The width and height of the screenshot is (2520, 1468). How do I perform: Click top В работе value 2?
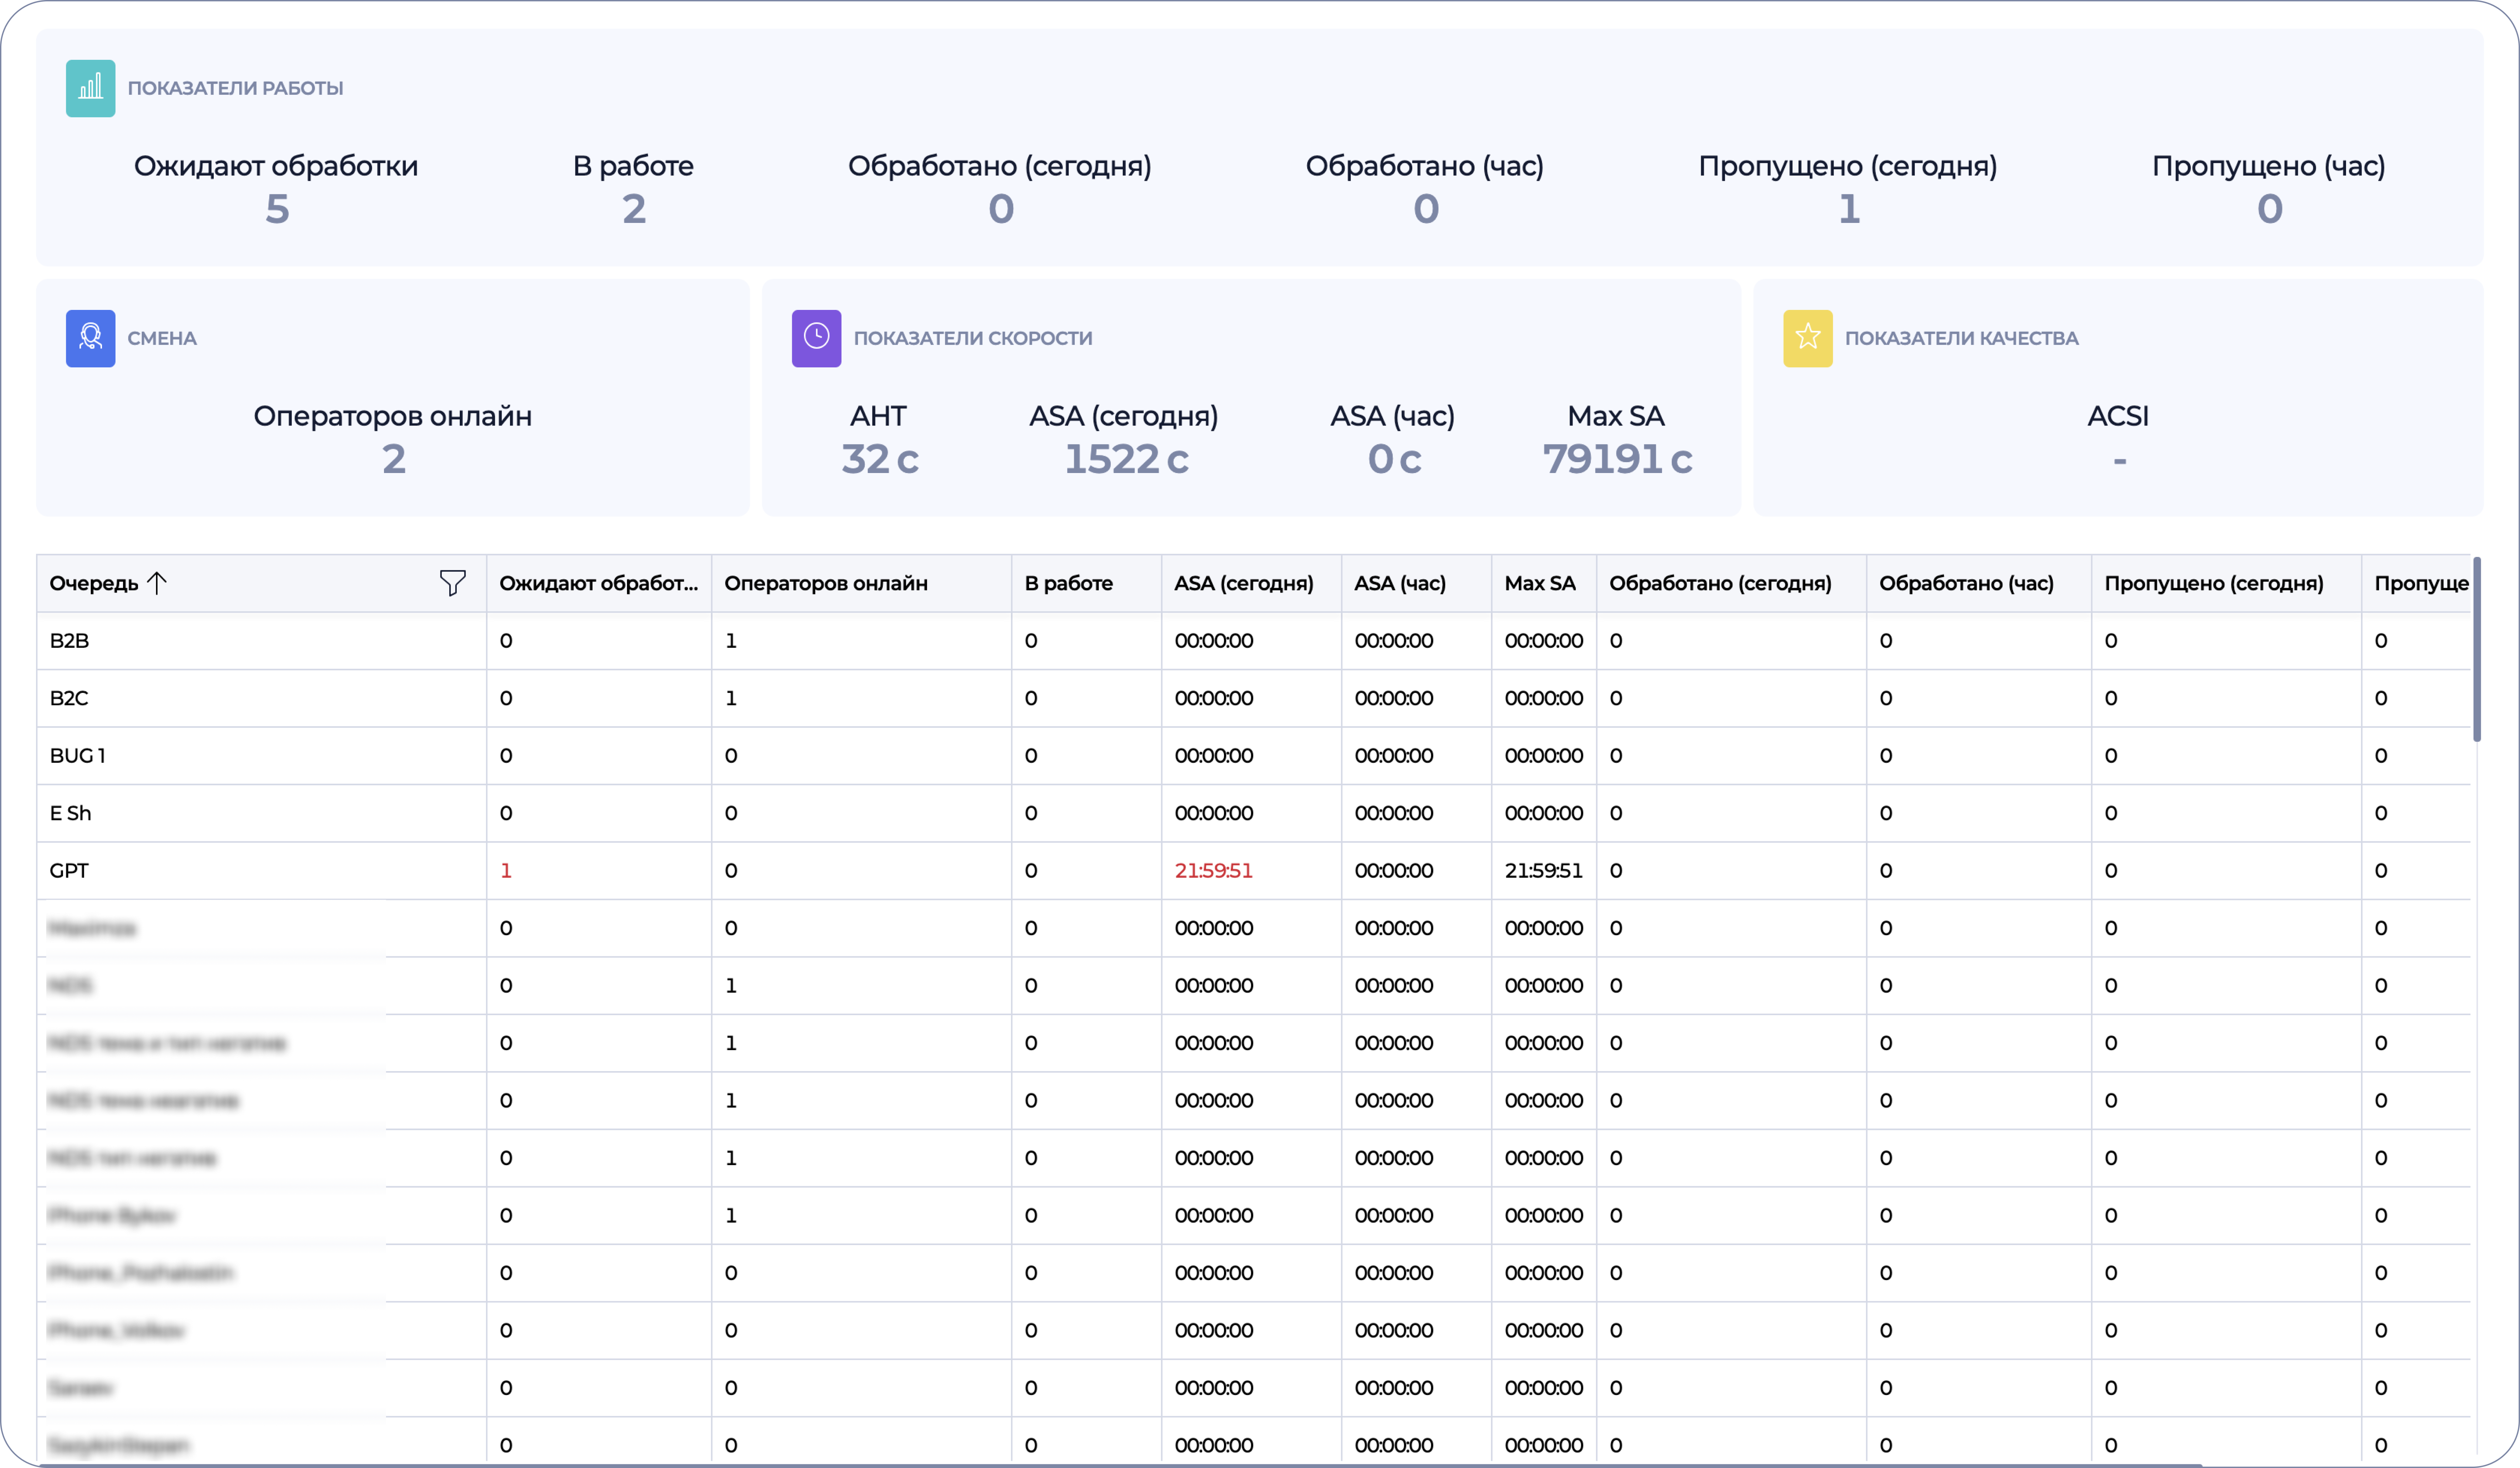634,209
